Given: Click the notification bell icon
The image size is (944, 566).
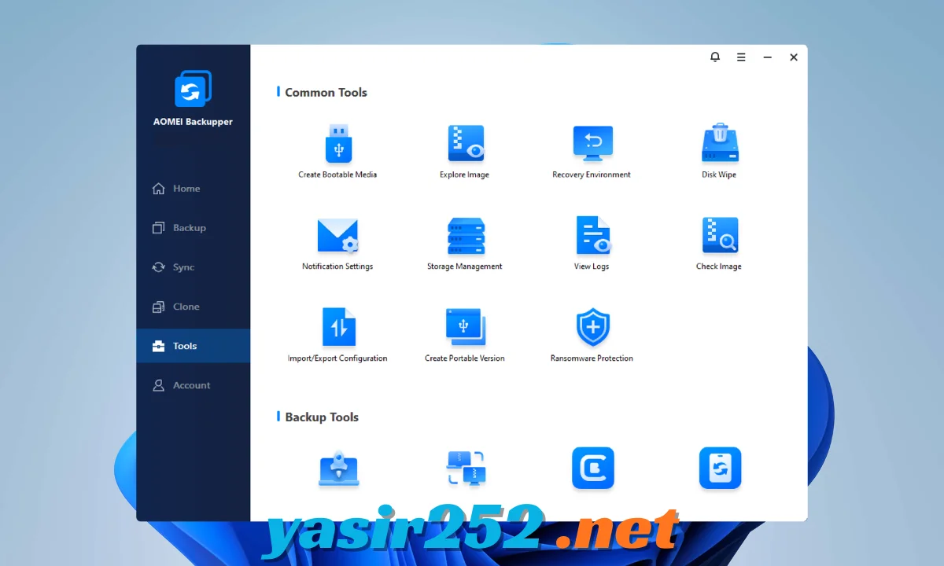Looking at the screenshot, I should (x=715, y=57).
